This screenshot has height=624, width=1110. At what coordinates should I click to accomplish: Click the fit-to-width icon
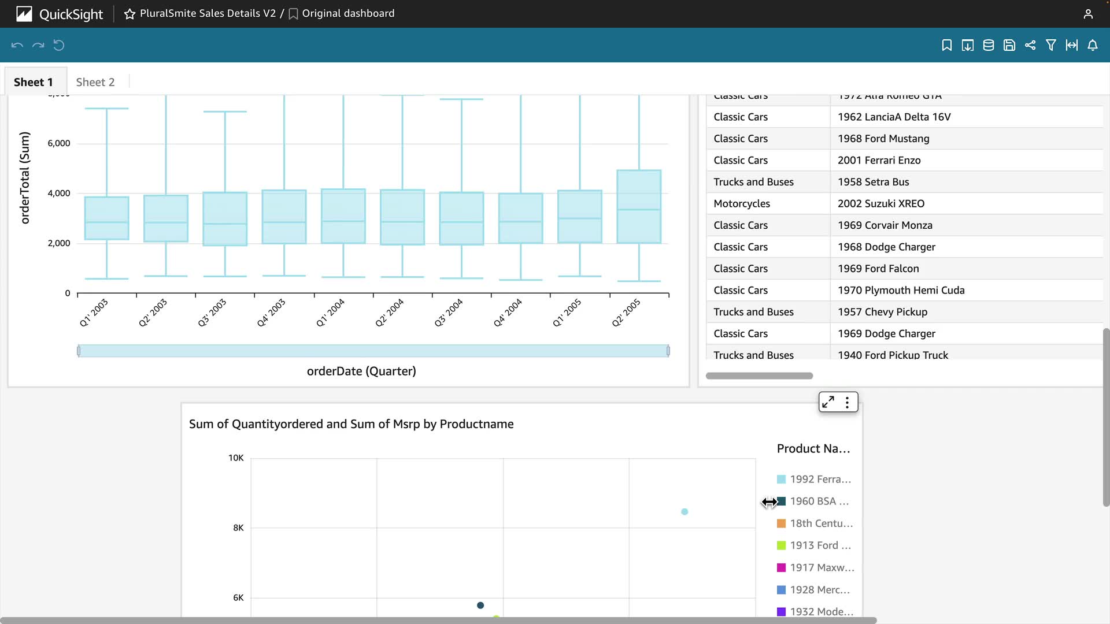coord(1071,45)
